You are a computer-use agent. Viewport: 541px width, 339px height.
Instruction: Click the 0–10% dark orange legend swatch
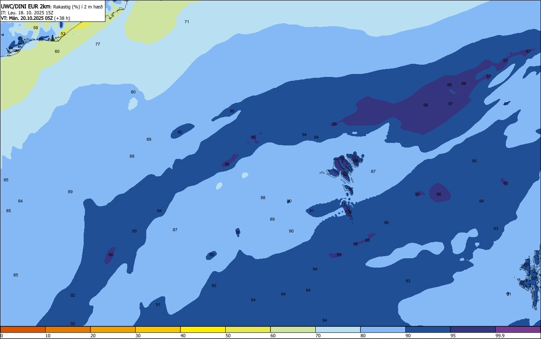pyautogui.click(x=23, y=329)
